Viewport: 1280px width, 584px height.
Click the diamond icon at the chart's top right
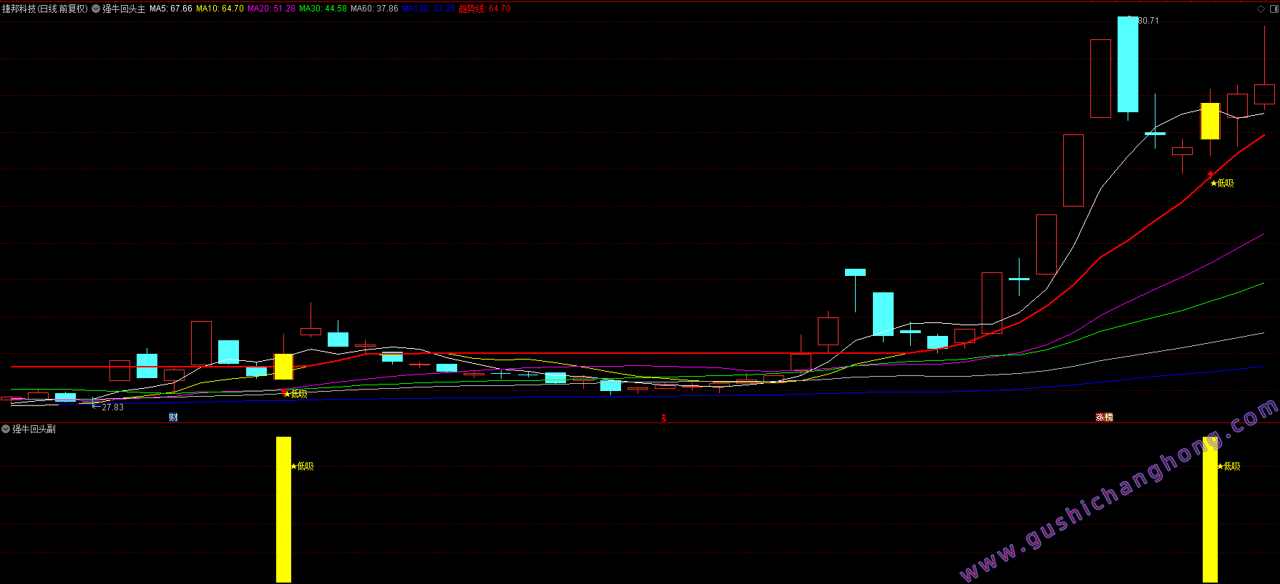point(1261,9)
